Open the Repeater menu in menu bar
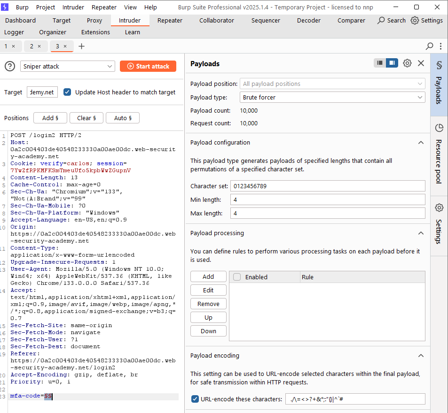 coord(104,8)
